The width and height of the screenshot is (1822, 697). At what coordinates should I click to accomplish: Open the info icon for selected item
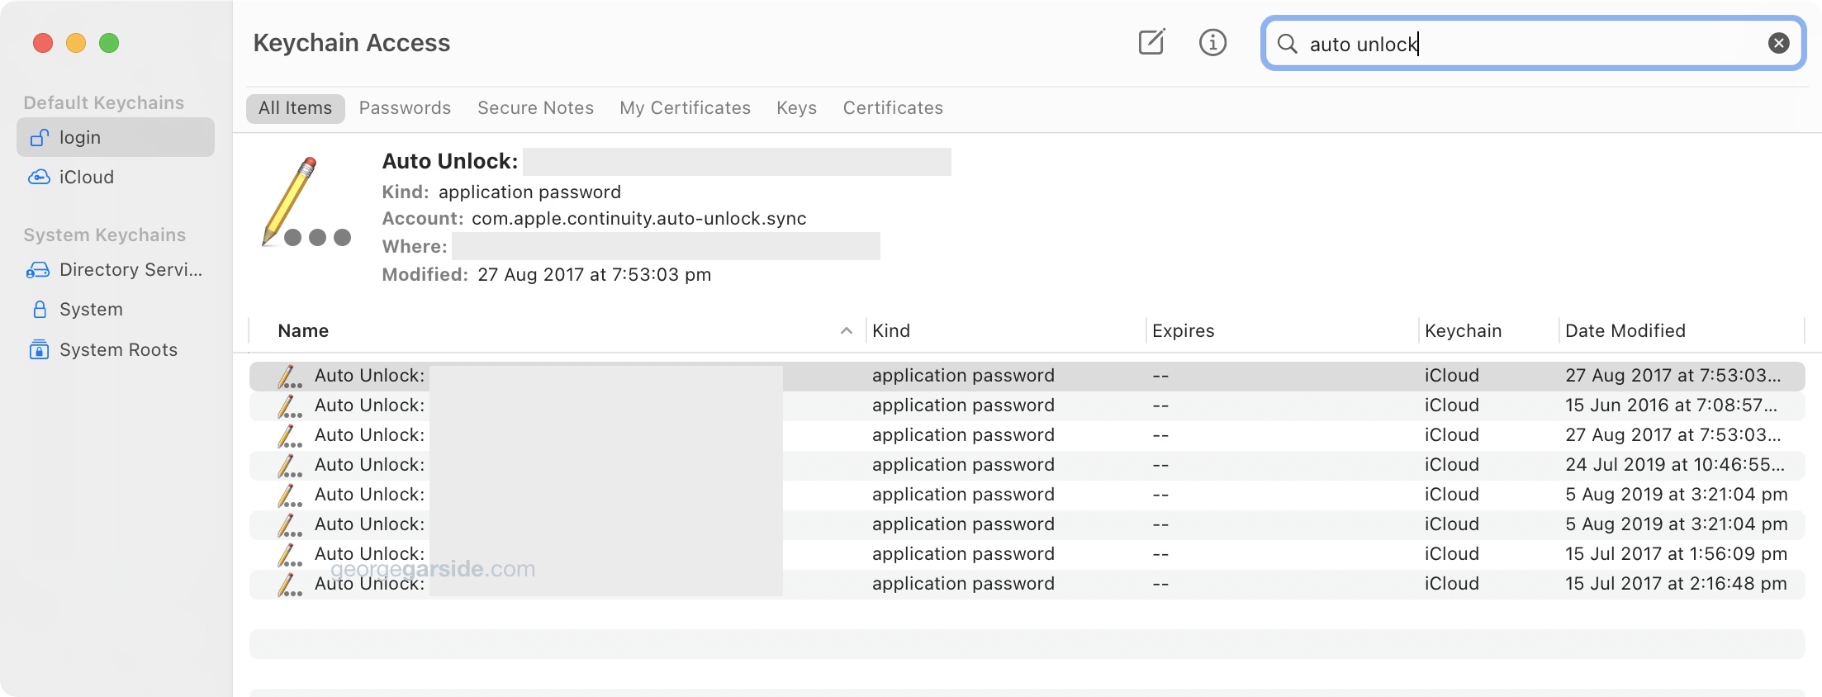click(x=1212, y=42)
